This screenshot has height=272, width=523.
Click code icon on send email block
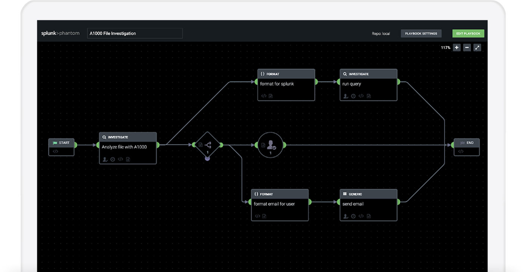tap(361, 216)
